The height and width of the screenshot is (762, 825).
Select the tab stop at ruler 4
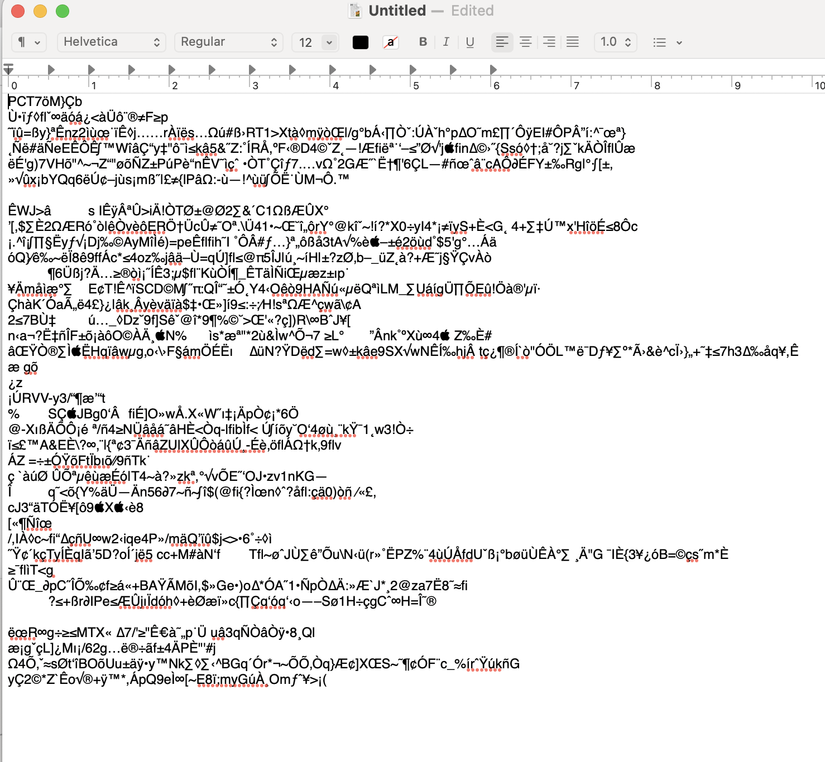pyautogui.click(x=332, y=70)
